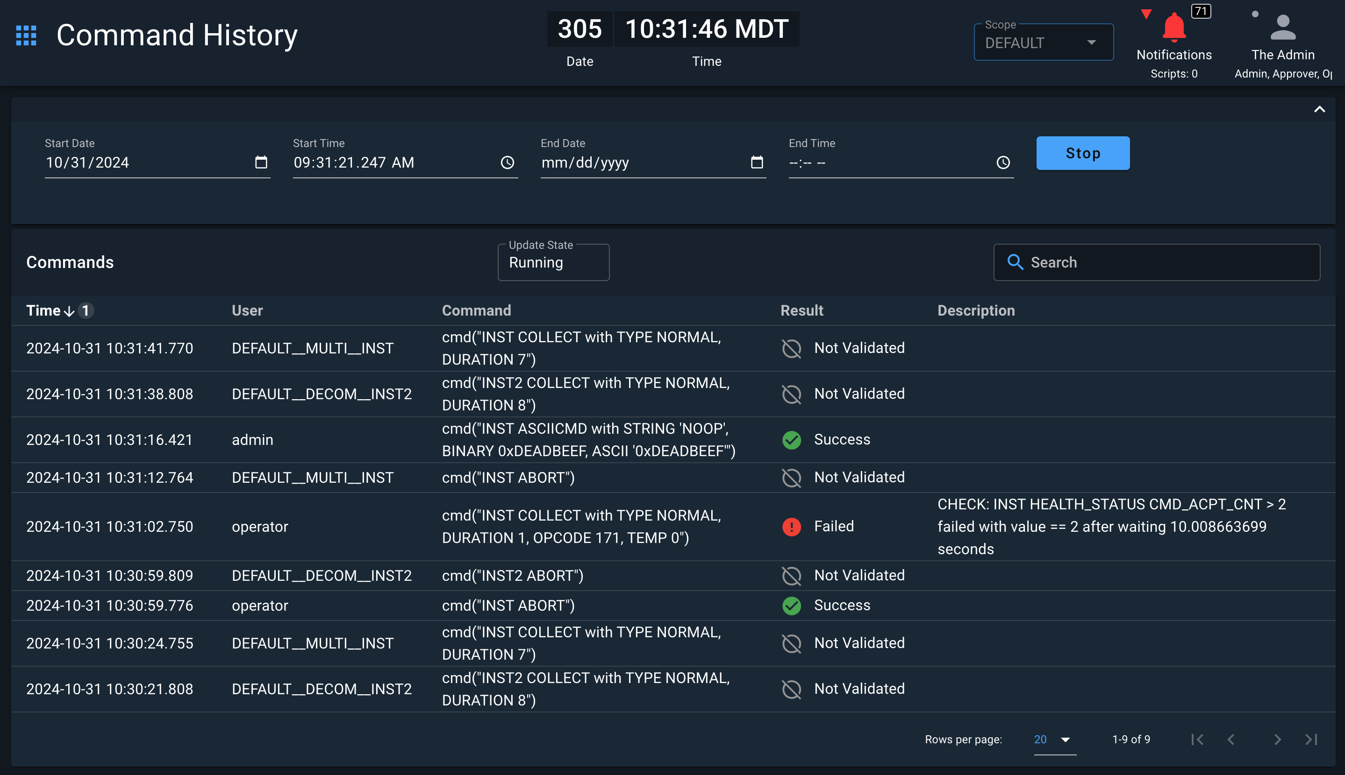1345x775 pixels.
Task: Click timestamp 2024-10-31 10:30:21.808
Action: [110, 689]
